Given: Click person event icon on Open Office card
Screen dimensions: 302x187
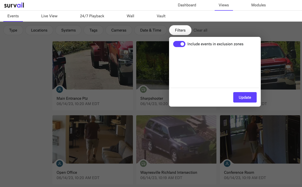Looking at the screenshot, I should [60, 164].
